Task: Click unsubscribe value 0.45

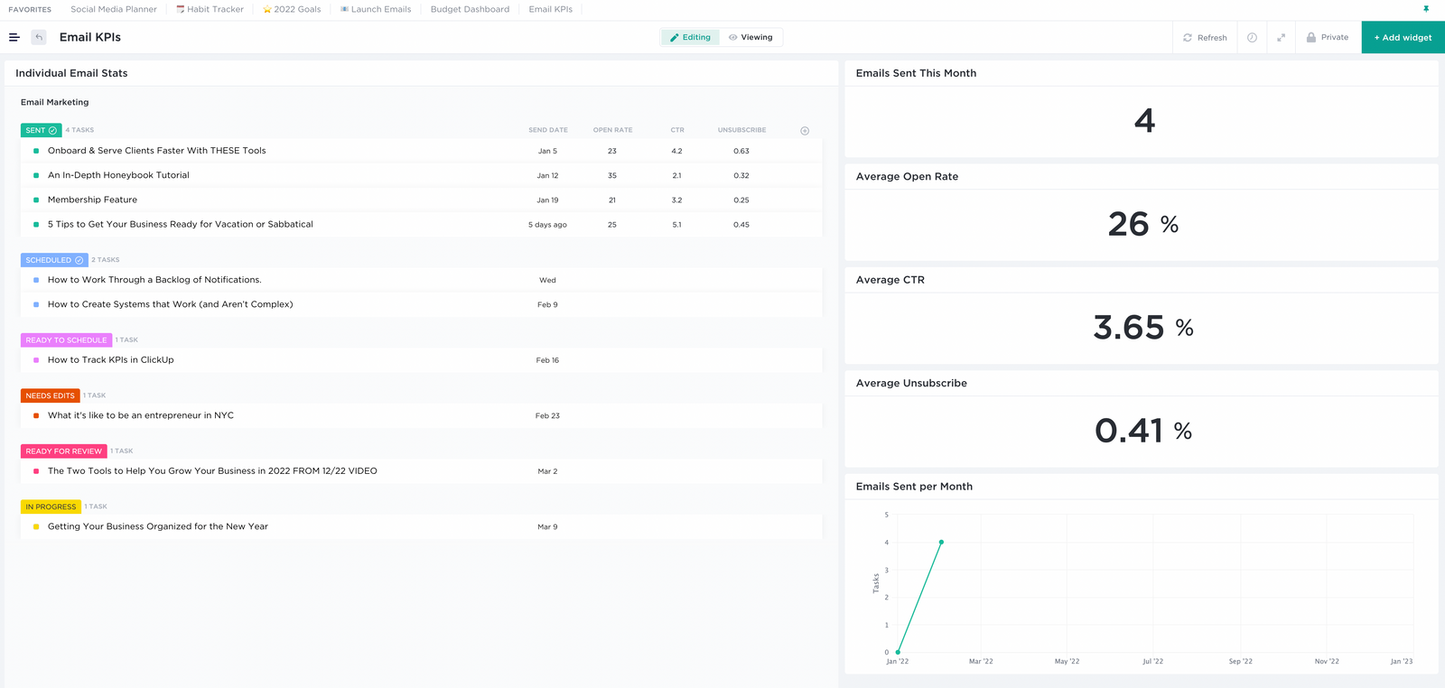Action: tap(741, 225)
